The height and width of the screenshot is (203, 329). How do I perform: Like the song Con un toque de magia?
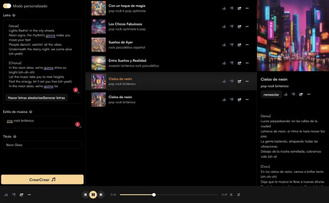224,8
